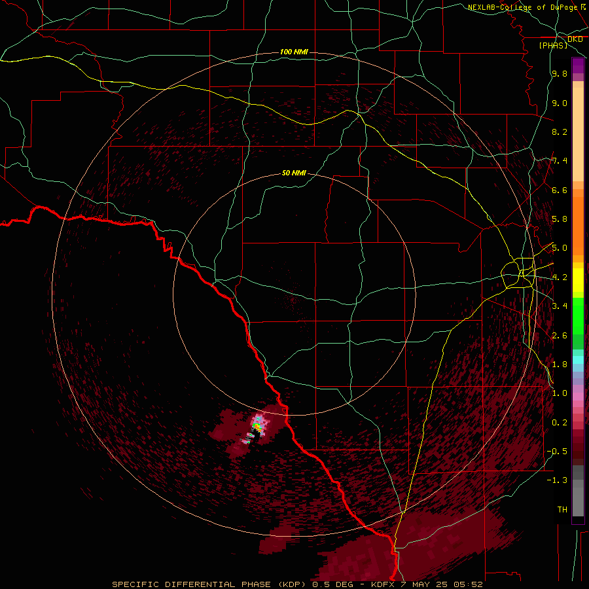Click the 0.2 value on color scale
This screenshot has width=589, height=589.
coord(560,423)
